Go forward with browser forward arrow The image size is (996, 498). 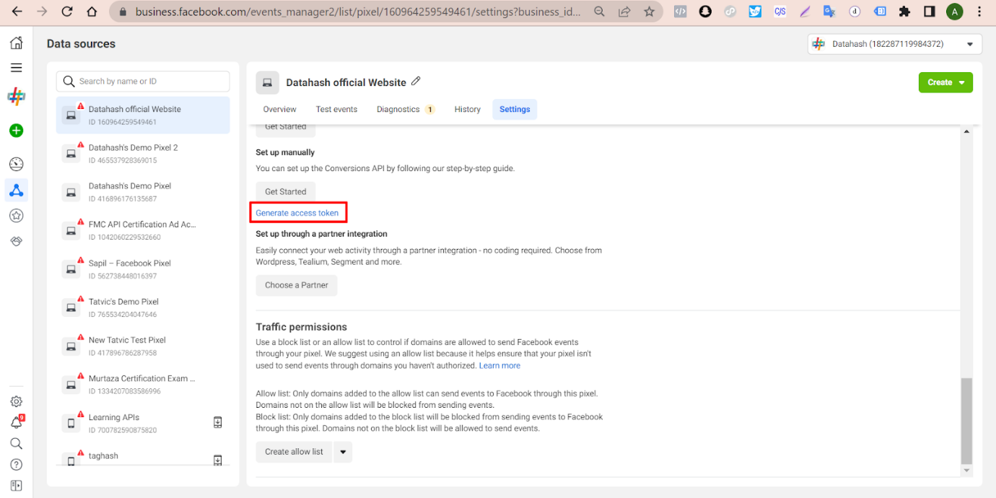tap(42, 12)
